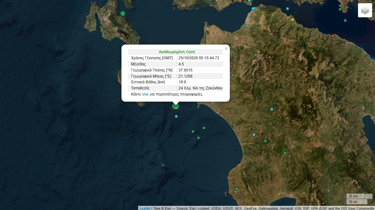
Task: Open the map layers control
Action: point(365,10)
